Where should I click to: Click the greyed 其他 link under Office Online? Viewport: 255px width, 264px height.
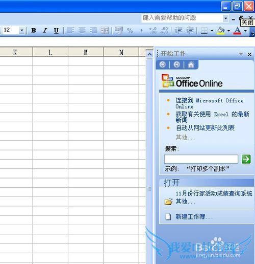click(x=185, y=137)
